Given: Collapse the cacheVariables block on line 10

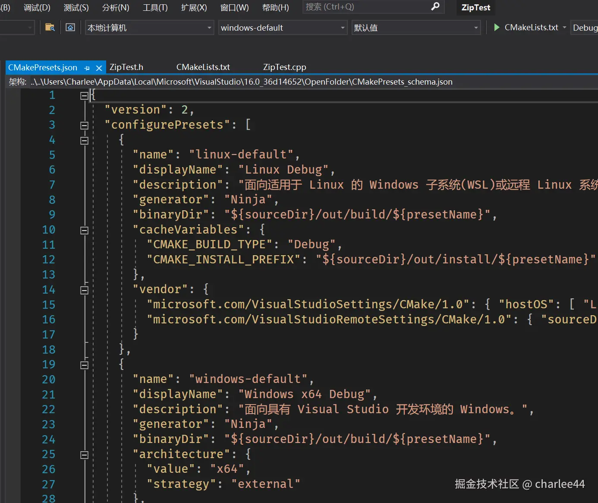Looking at the screenshot, I should coord(85,230).
